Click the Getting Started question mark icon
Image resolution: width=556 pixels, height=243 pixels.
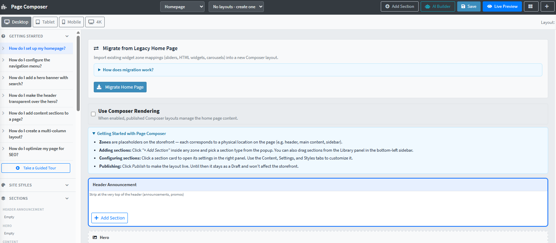(x=3, y=36)
